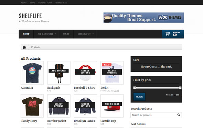Select options for Bomber Jacket
Screen dimensions: 203x128
tap(58, 105)
